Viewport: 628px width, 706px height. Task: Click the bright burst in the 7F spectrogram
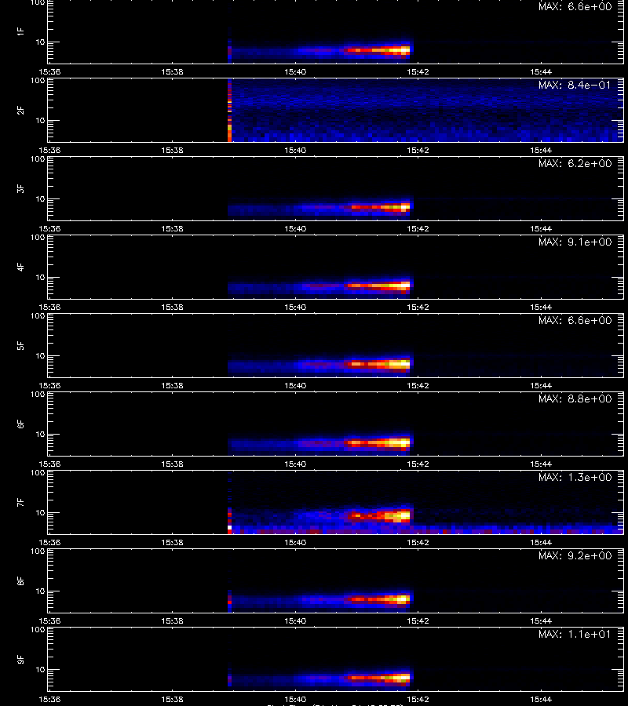click(x=378, y=515)
